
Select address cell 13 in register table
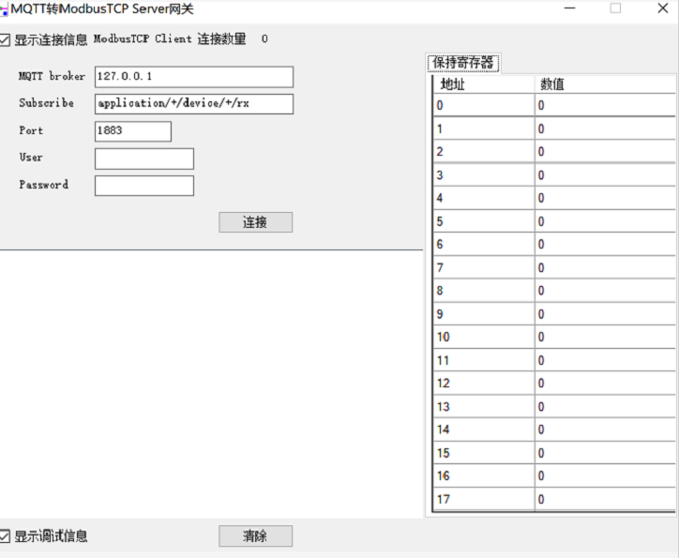coord(484,406)
